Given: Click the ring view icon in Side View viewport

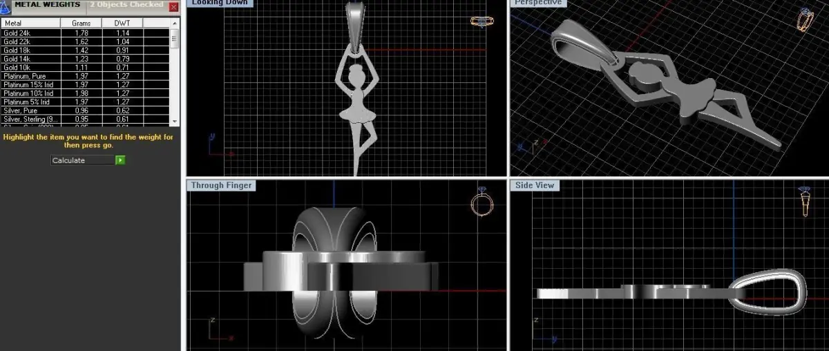Looking at the screenshot, I should (x=805, y=201).
